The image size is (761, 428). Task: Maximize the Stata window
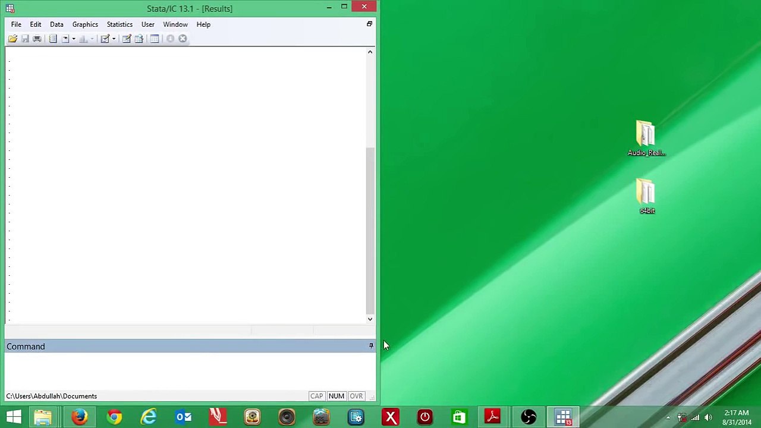pos(344,7)
